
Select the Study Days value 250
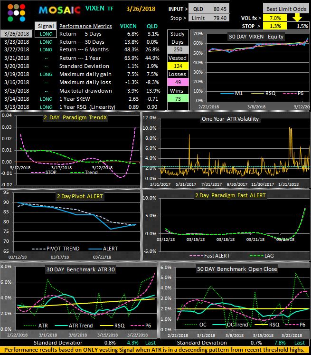pos(178,49)
